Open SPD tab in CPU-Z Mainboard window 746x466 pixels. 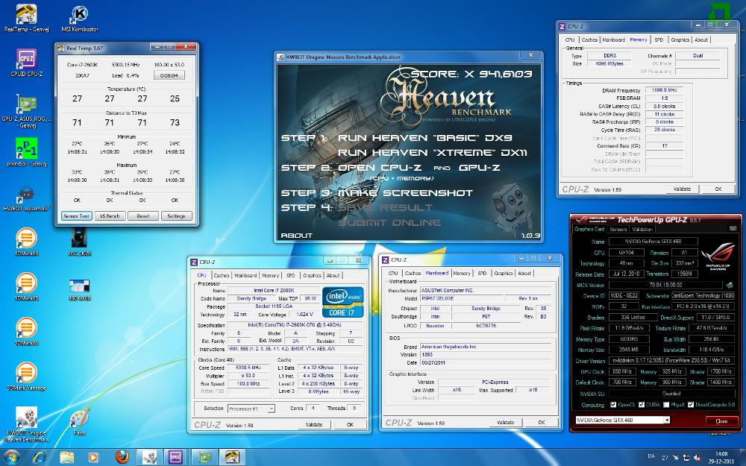point(482,274)
